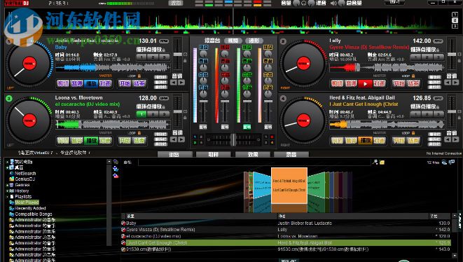The width and height of the screenshot is (463, 262).
Task: Select waveform layout button 3 at top right
Action: coord(455,26)
